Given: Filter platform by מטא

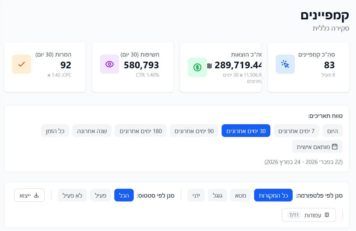Looking at the screenshot, I should [240, 195].
